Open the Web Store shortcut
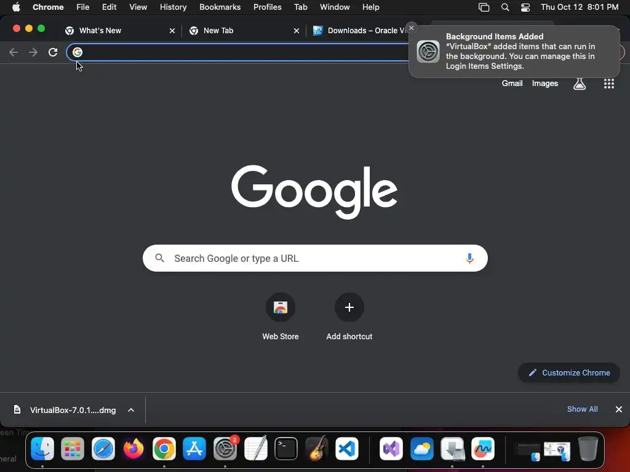630x472 pixels. coord(281,317)
